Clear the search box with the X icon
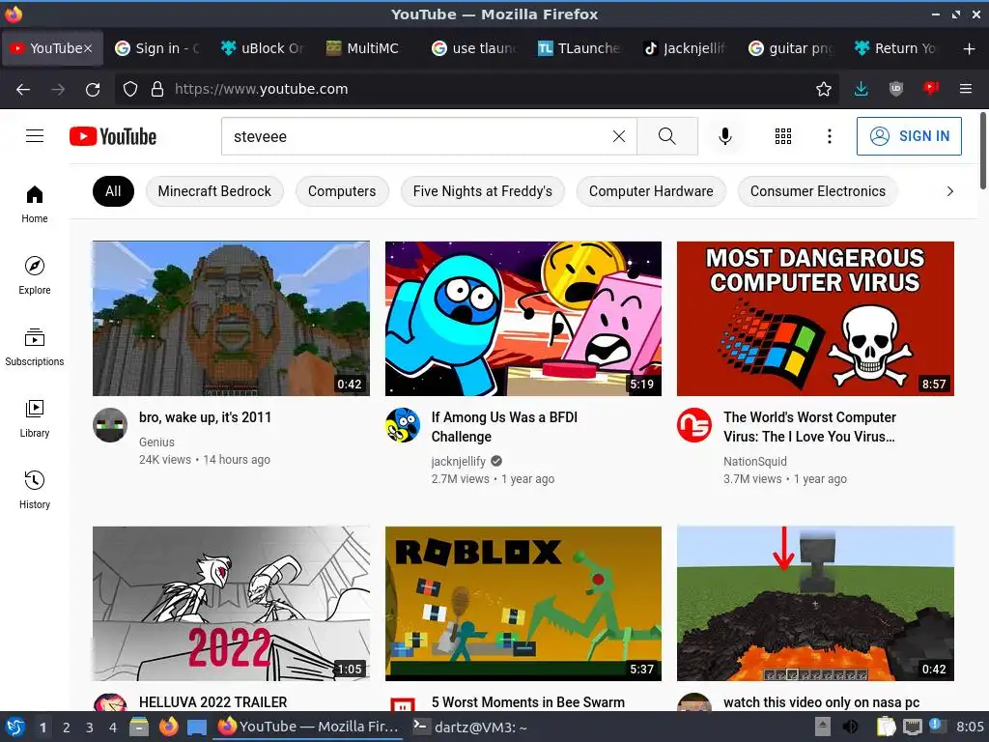This screenshot has width=989, height=742. (x=619, y=136)
